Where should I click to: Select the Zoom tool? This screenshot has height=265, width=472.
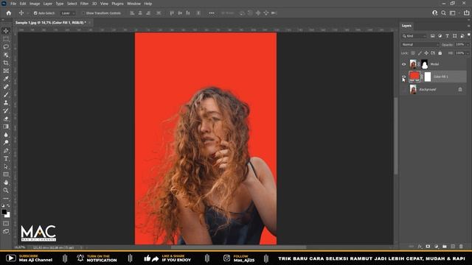(x=6, y=190)
